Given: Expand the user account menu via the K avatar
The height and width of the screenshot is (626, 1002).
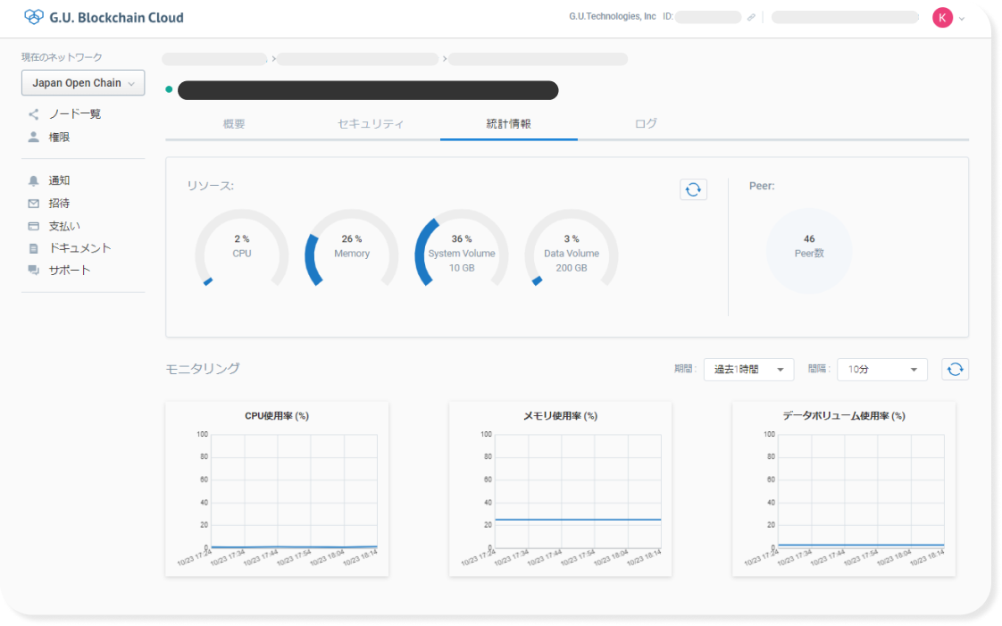Looking at the screenshot, I should 945,17.
